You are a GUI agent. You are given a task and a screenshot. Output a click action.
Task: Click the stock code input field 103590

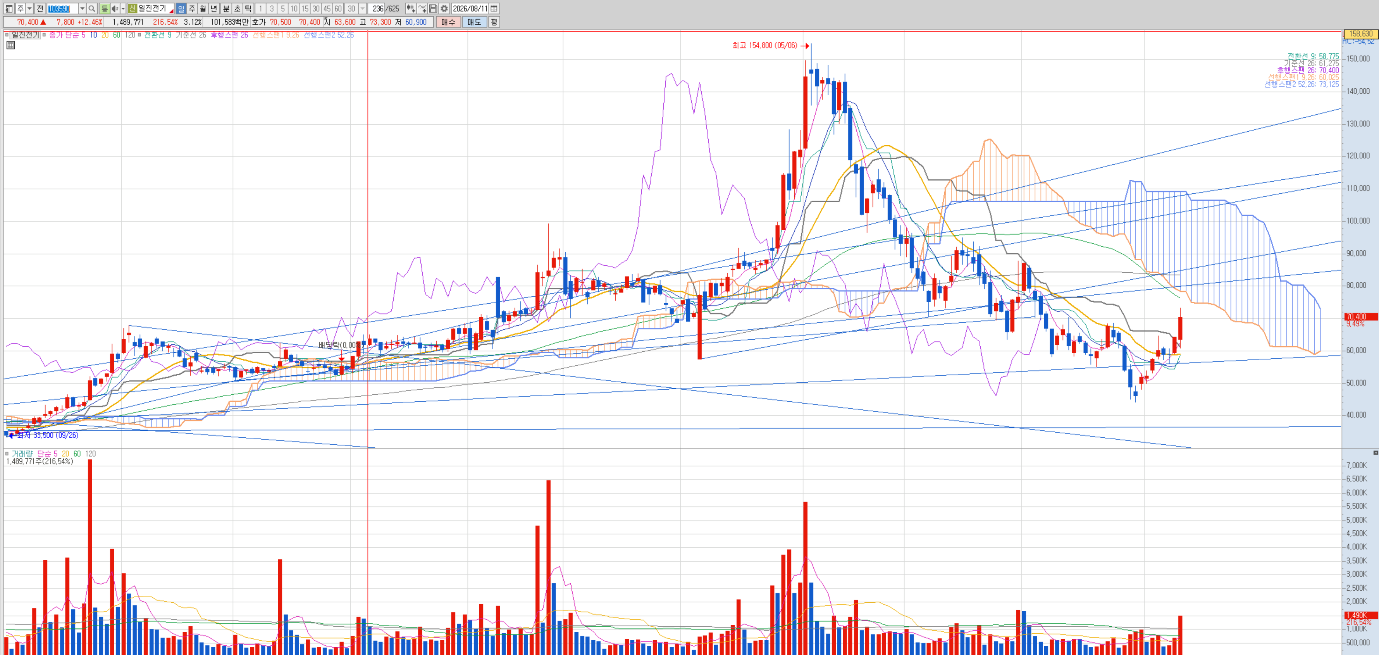63,9
